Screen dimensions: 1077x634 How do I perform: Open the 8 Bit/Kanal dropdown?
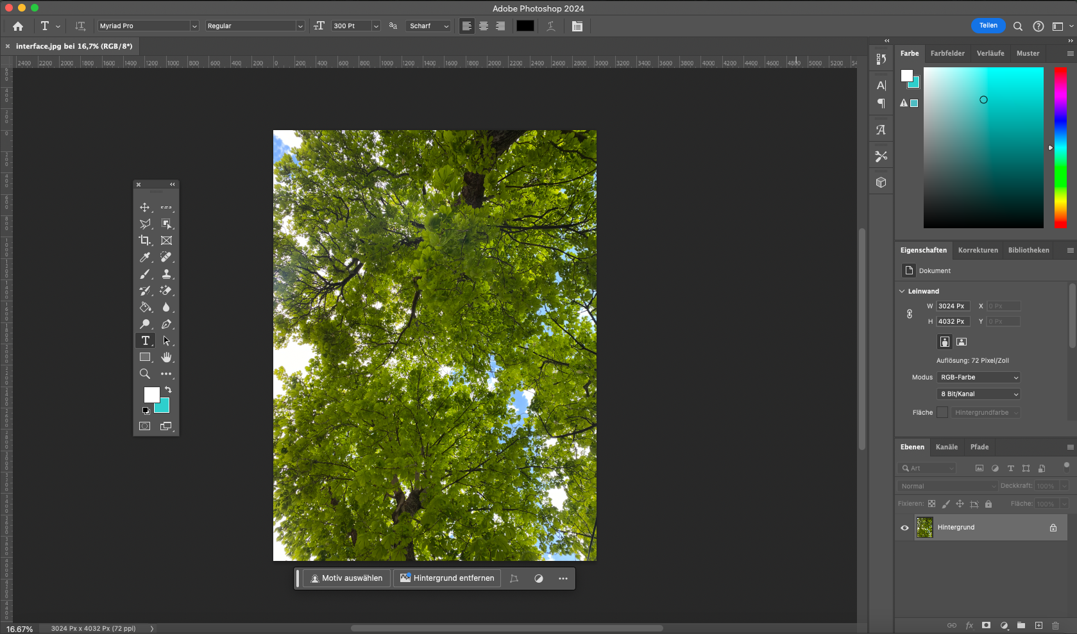(x=979, y=394)
